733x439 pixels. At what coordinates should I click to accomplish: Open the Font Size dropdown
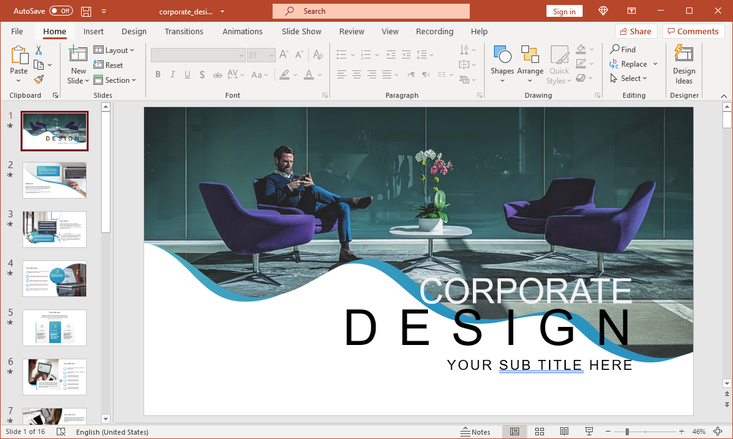[x=271, y=55]
